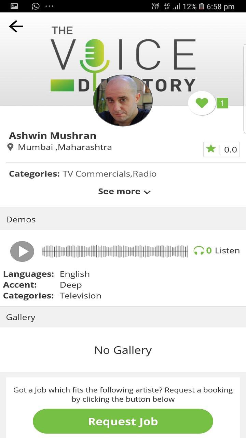
Task: Tap the battery icon in status bar
Action: click(x=202, y=6)
